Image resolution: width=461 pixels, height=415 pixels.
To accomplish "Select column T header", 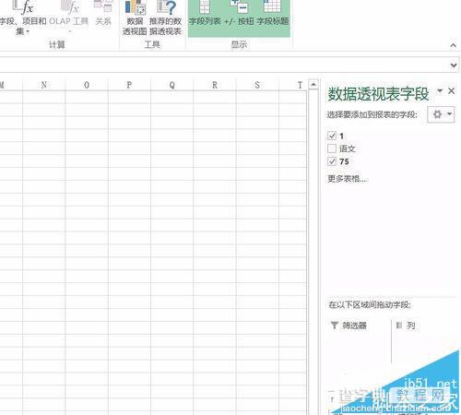I will [x=293, y=85].
